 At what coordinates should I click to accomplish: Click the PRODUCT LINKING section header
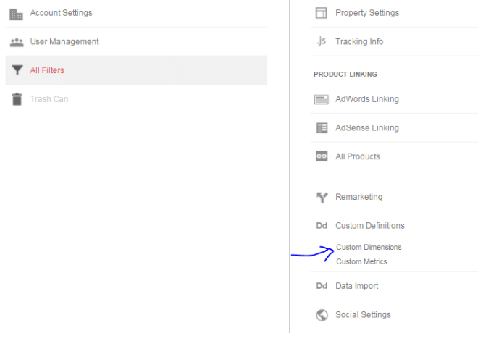point(345,75)
